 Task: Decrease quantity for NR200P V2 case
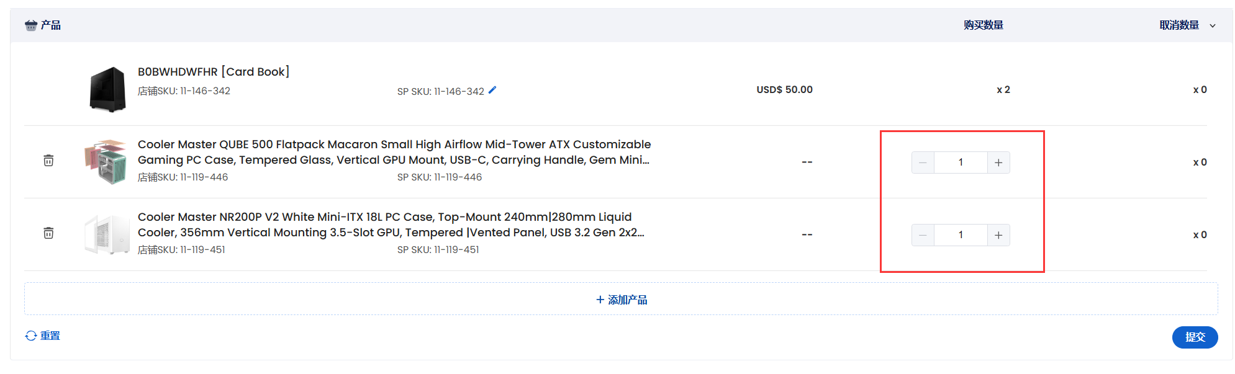pyautogui.click(x=923, y=235)
